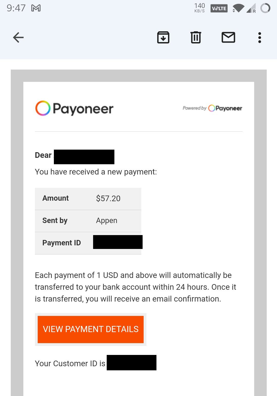The height and width of the screenshot is (396, 277).
Task: Click the Amount row showing $57.20
Action: (88, 198)
